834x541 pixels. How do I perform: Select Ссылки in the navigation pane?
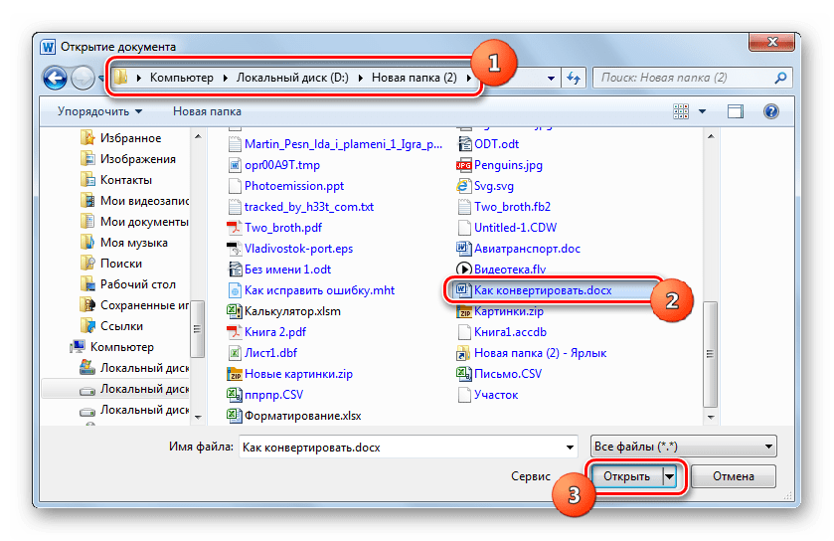[x=121, y=326]
